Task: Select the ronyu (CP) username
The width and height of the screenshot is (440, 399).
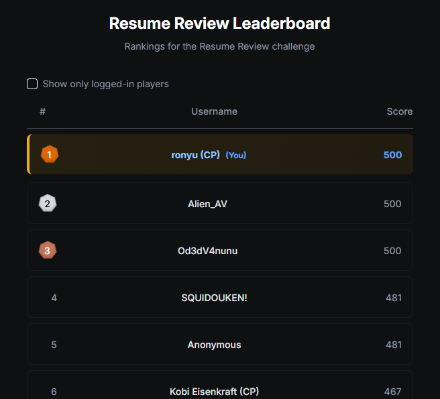Action: (x=195, y=155)
